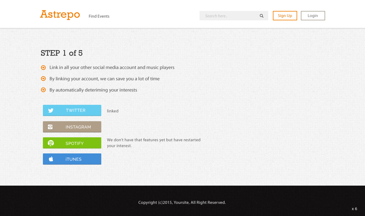Viewport: 365px width, 216px height.
Task: Click the arrow bullet beside 'By automatically determing your interests'
Action: pyautogui.click(x=43, y=90)
